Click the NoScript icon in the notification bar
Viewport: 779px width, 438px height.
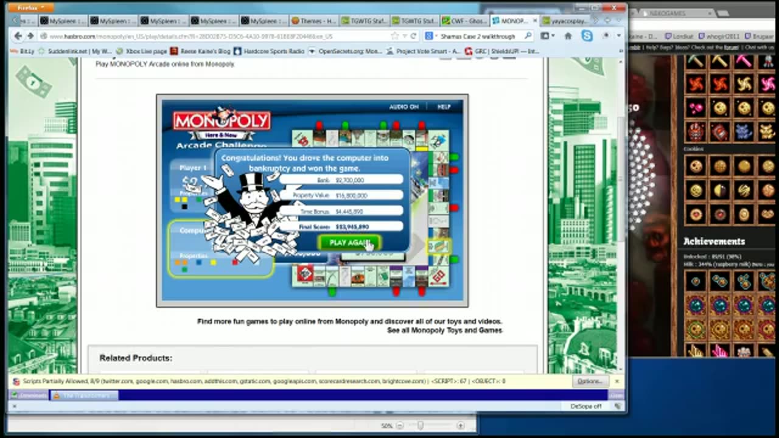point(16,381)
